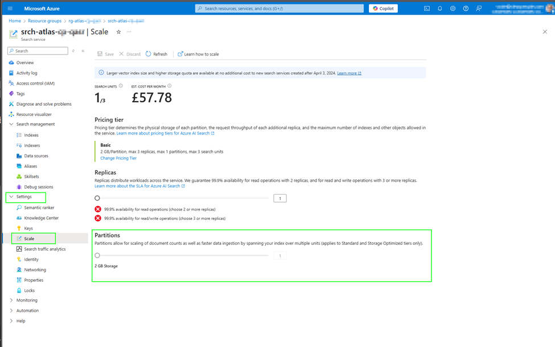555x347 pixels.
Task: Close the Scale blade
Action: [545, 32]
